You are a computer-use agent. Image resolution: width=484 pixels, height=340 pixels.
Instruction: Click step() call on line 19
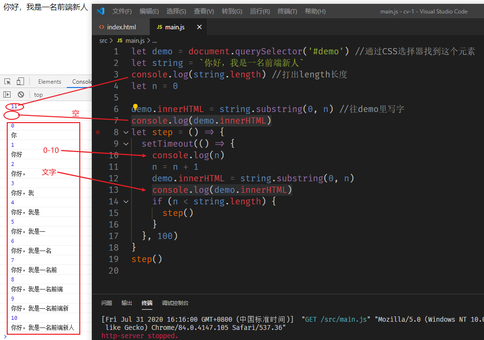147,259
